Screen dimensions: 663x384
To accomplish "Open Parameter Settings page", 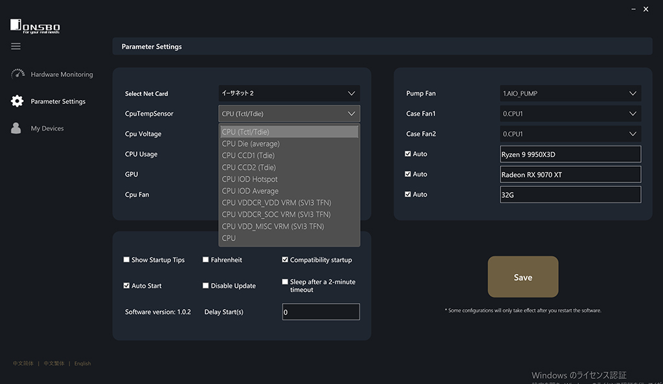I will (x=58, y=101).
